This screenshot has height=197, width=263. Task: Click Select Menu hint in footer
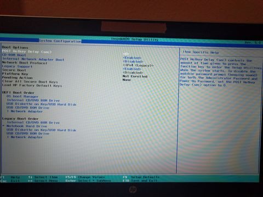pos(43,181)
